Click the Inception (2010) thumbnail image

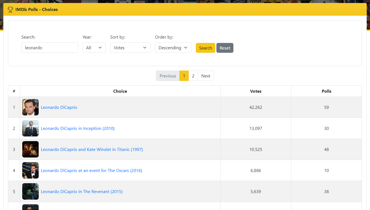click(x=30, y=128)
